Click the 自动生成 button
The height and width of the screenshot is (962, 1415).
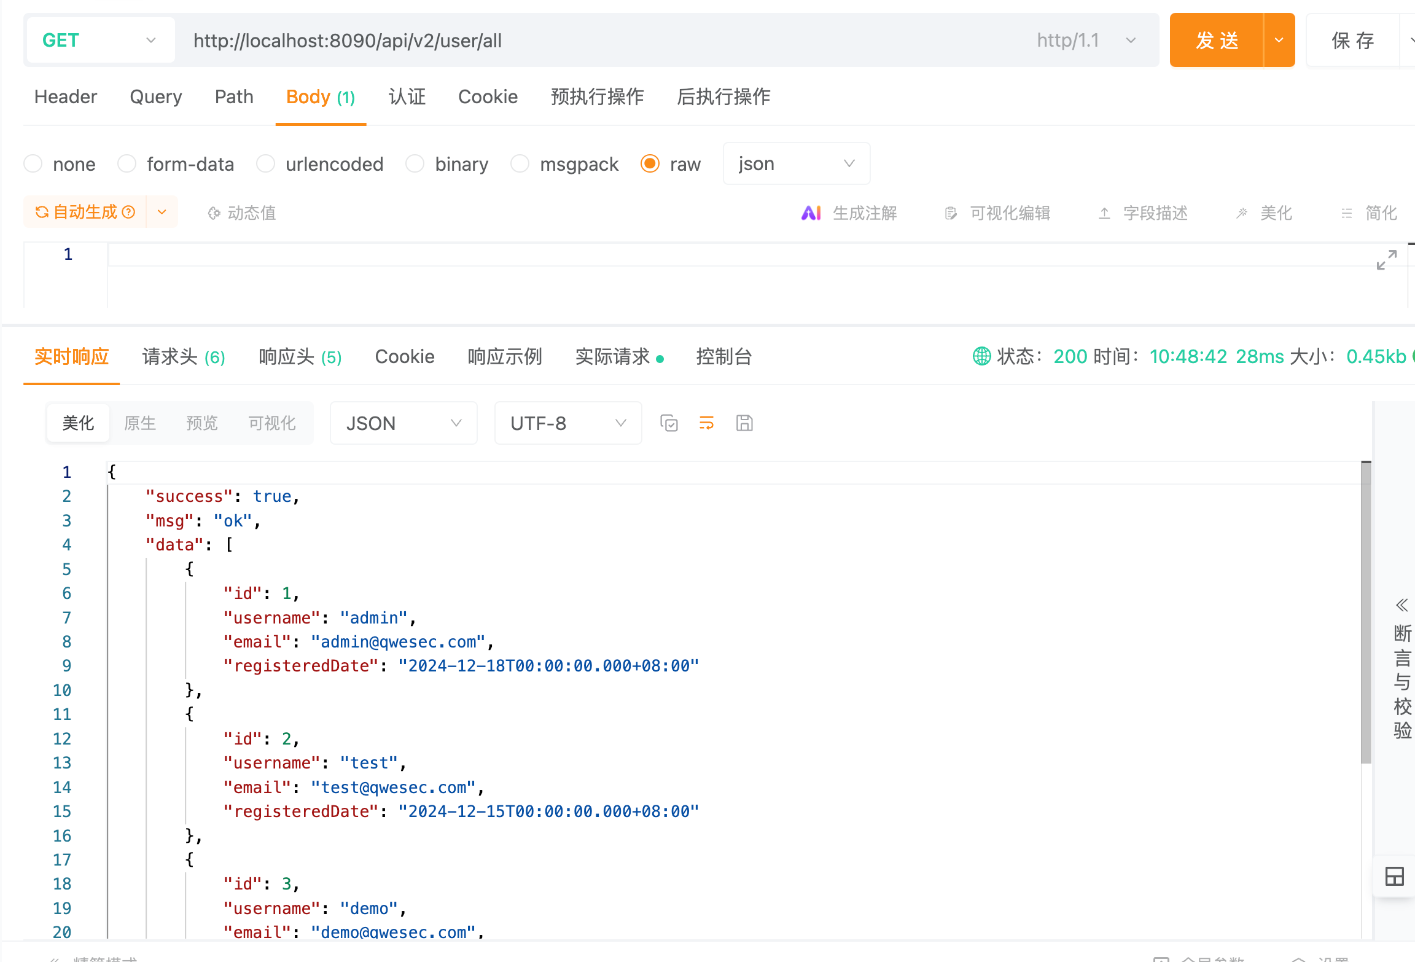pyautogui.click(x=85, y=212)
